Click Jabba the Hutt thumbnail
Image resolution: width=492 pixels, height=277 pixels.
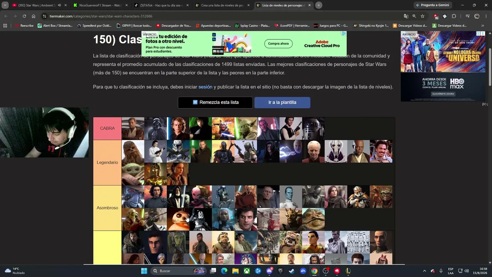click(x=313, y=219)
